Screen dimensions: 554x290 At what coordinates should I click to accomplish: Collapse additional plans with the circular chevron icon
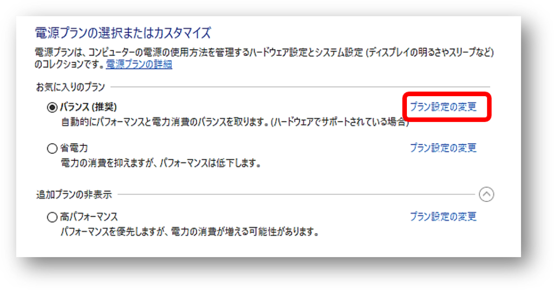click(x=486, y=194)
